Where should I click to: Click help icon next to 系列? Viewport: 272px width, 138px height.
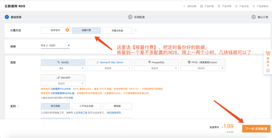[x=18, y=107]
